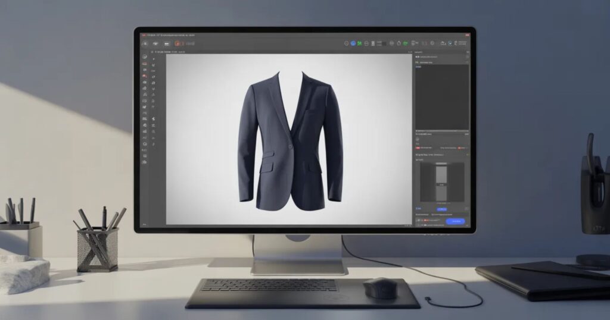The image size is (610, 320).
Task: Click the large blue button at panel bottom
Action: pyautogui.click(x=456, y=221)
